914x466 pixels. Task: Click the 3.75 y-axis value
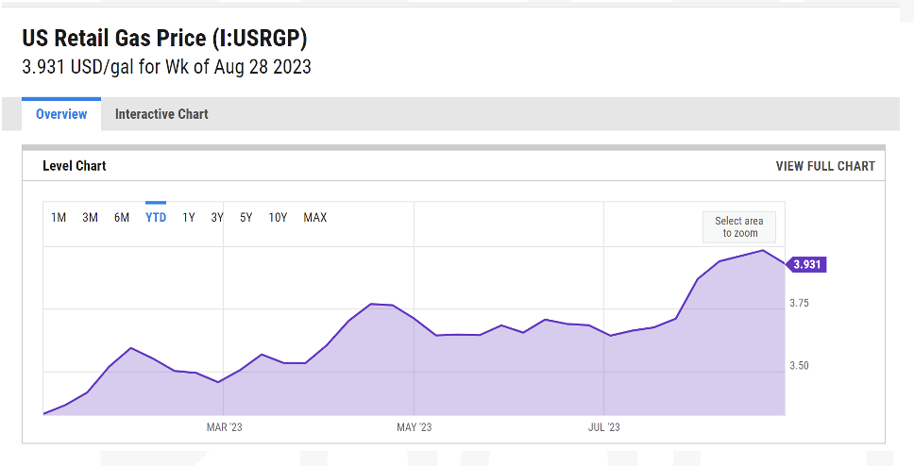coord(799,303)
